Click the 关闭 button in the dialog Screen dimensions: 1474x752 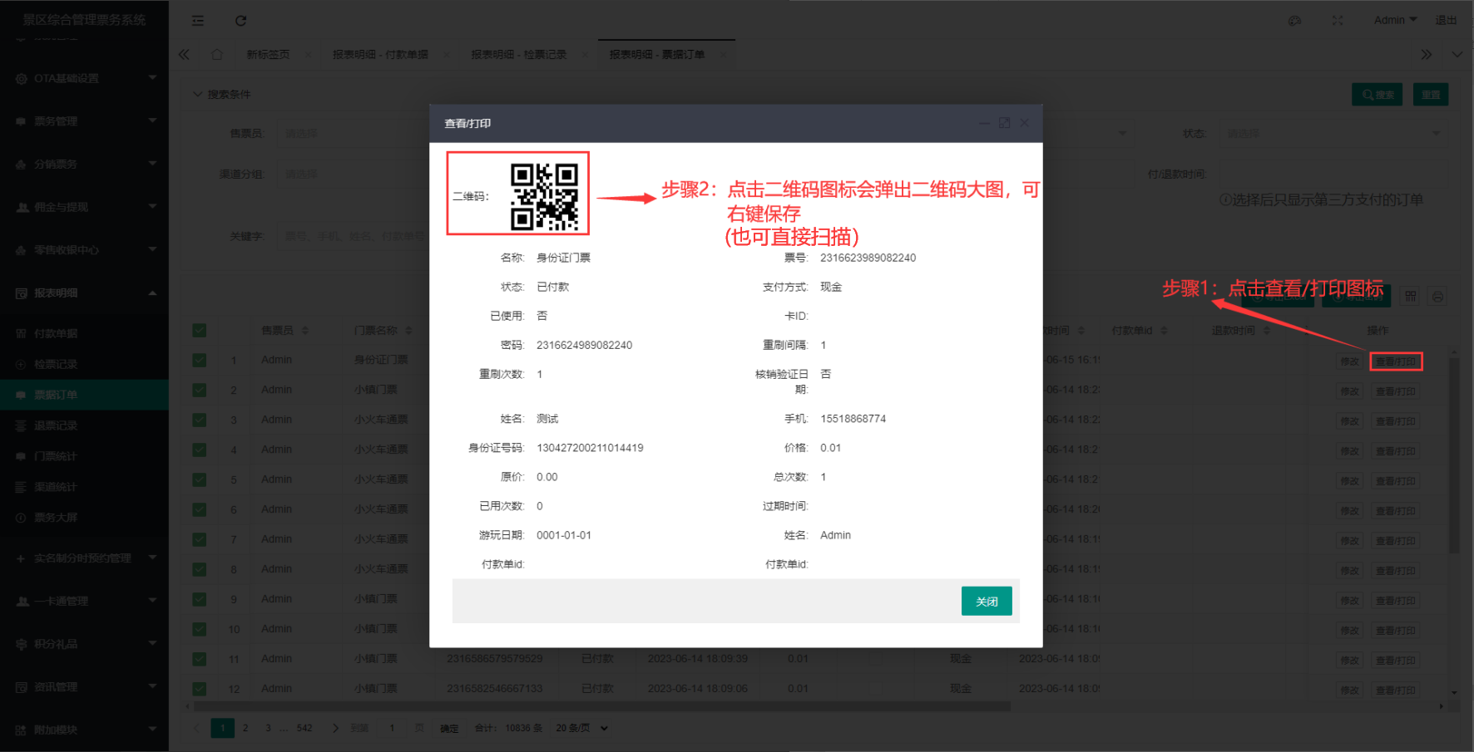point(987,602)
